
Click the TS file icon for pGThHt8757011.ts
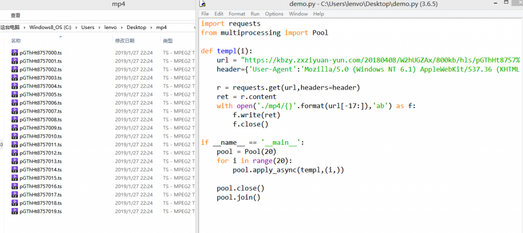point(14,144)
